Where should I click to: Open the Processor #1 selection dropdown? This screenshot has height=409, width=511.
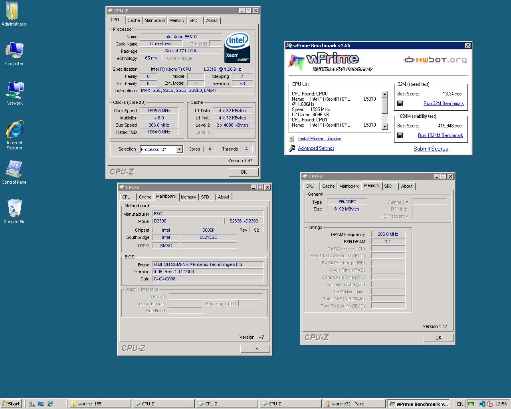[179, 149]
